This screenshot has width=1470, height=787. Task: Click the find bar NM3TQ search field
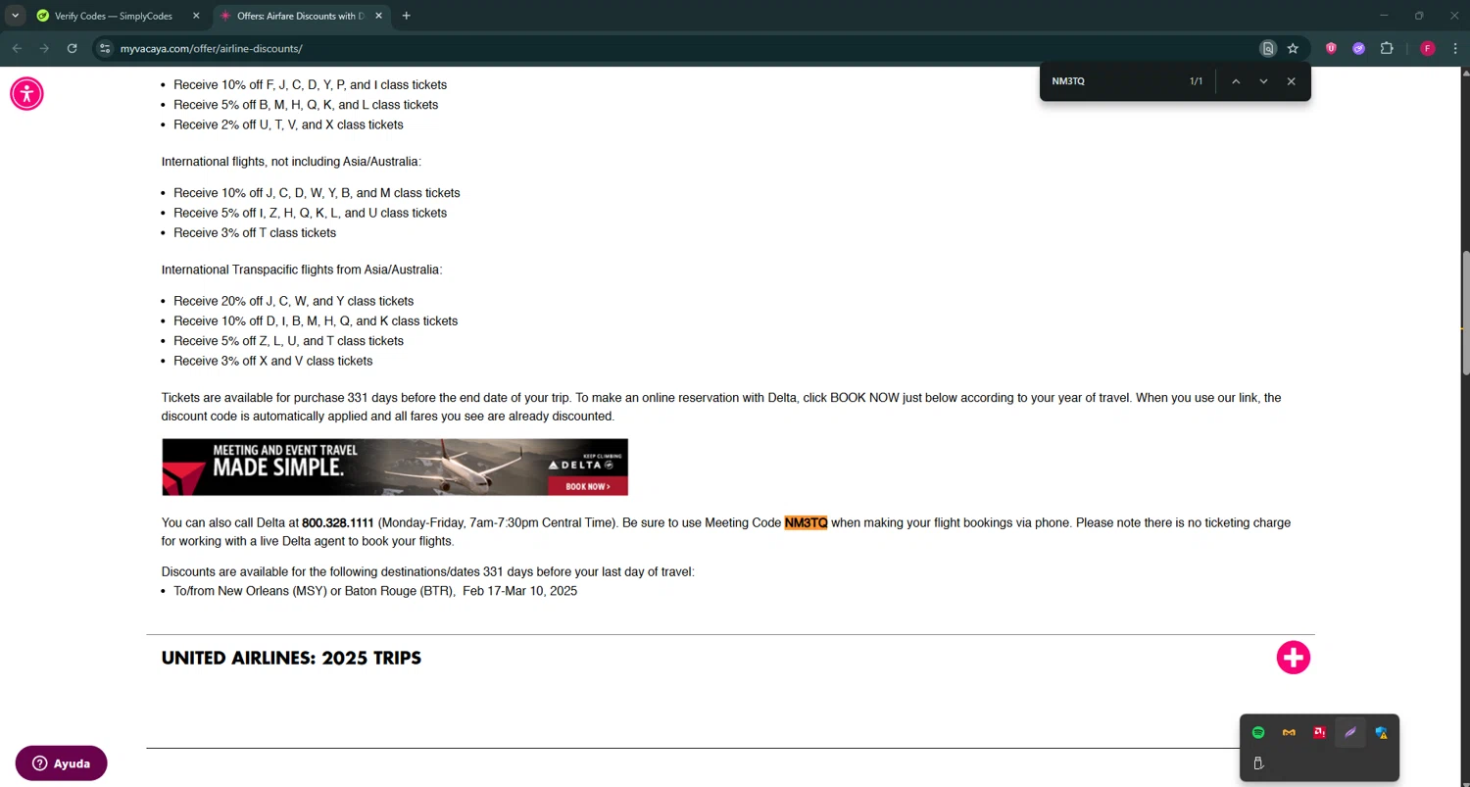(x=1112, y=81)
